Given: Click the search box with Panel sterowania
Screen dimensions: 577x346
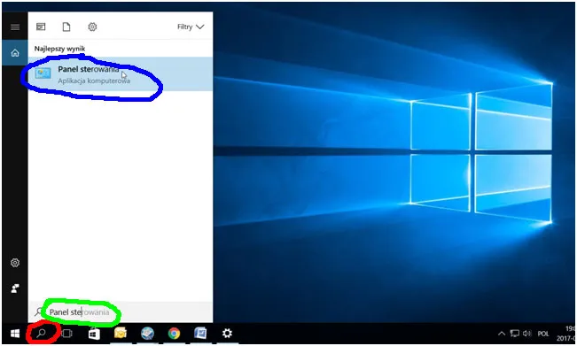Looking at the screenshot, I should pyautogui.click(x=121, y=312).
